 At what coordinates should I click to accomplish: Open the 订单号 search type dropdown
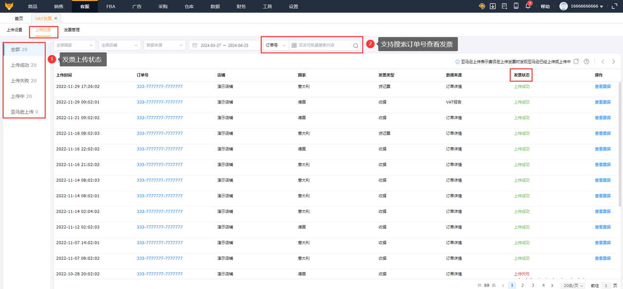point(275,45)
